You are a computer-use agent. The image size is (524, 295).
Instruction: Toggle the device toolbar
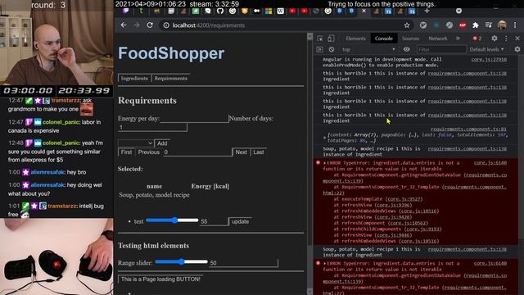click(331, 39)
